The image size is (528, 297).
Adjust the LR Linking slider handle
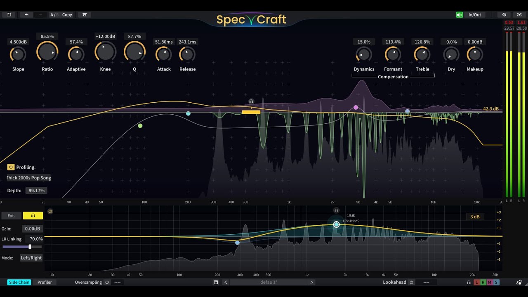[x=30, y=247]
